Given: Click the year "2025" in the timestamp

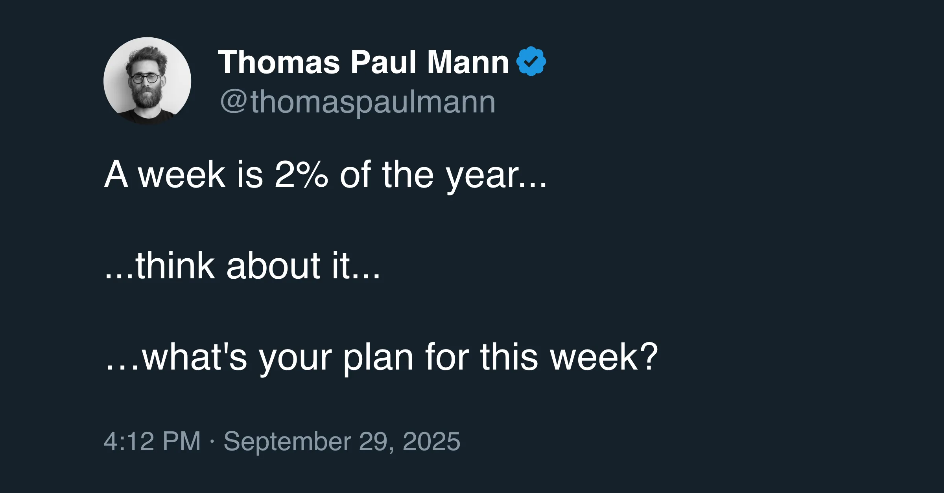Looking at the screenshot, I should tap(431, 441).
